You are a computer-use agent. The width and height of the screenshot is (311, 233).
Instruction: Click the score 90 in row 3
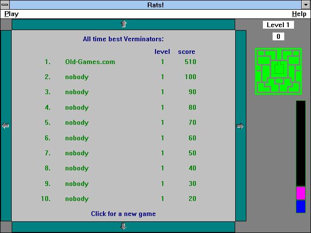(x=192, y=92)
